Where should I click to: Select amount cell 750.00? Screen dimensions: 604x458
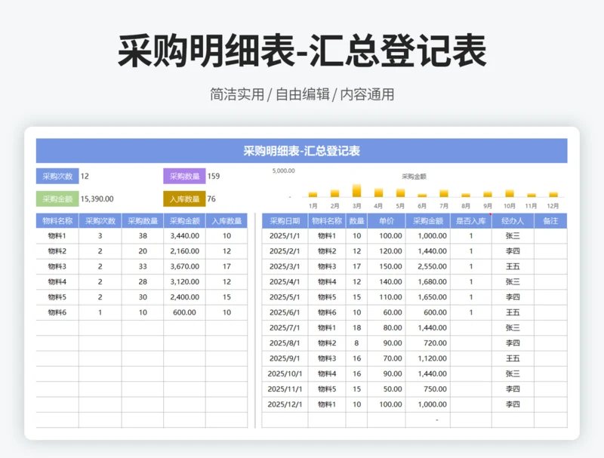pyautogui.click(x=428, y=389)
